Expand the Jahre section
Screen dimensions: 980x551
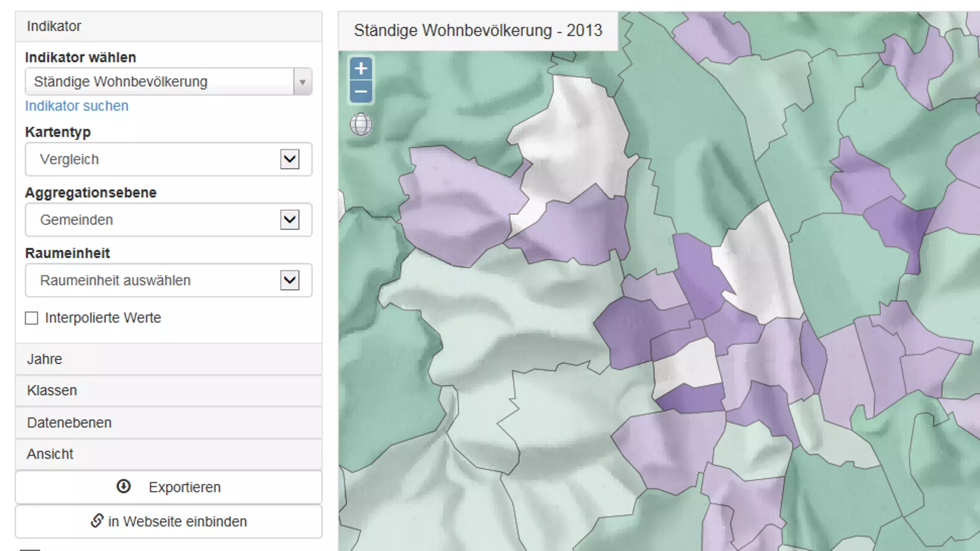point(169,359)
